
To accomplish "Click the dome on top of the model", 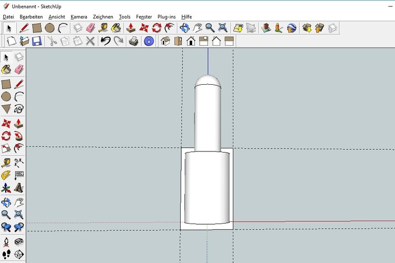I will pos(208,81).
